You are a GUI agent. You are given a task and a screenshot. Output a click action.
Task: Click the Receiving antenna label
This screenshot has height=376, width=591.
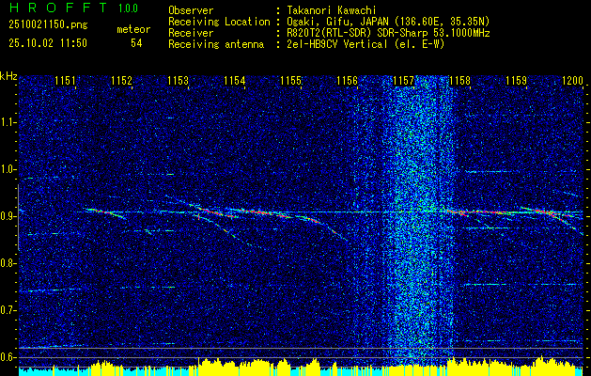(x=216, y=44)
